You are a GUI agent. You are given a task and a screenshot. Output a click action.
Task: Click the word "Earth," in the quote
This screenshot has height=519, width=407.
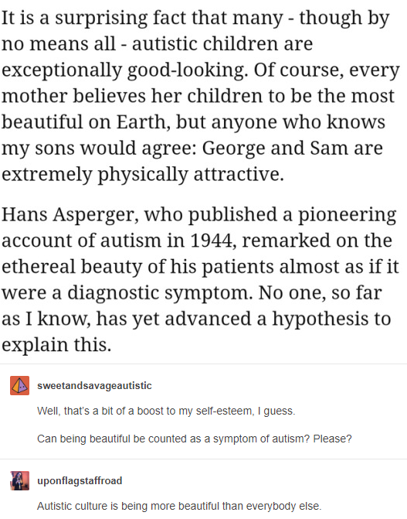pos(143,121)
